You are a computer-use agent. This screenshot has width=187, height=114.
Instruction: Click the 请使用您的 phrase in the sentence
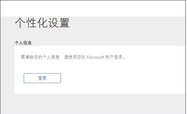point(75,57)
